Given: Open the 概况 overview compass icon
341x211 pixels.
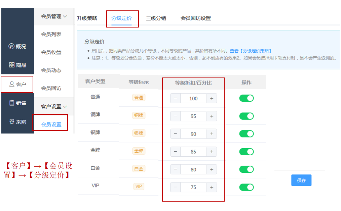Looking at the screenshot, I should coord(11,46).
